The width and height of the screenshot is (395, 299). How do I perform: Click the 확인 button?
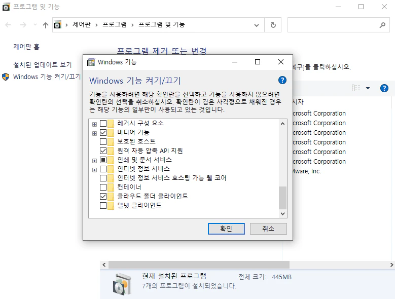coord(226,229)
